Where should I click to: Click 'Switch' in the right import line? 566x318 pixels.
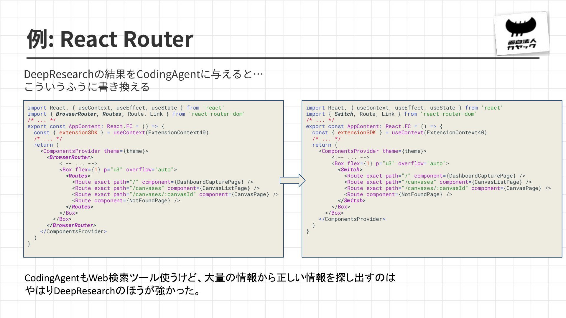[344, 114]
